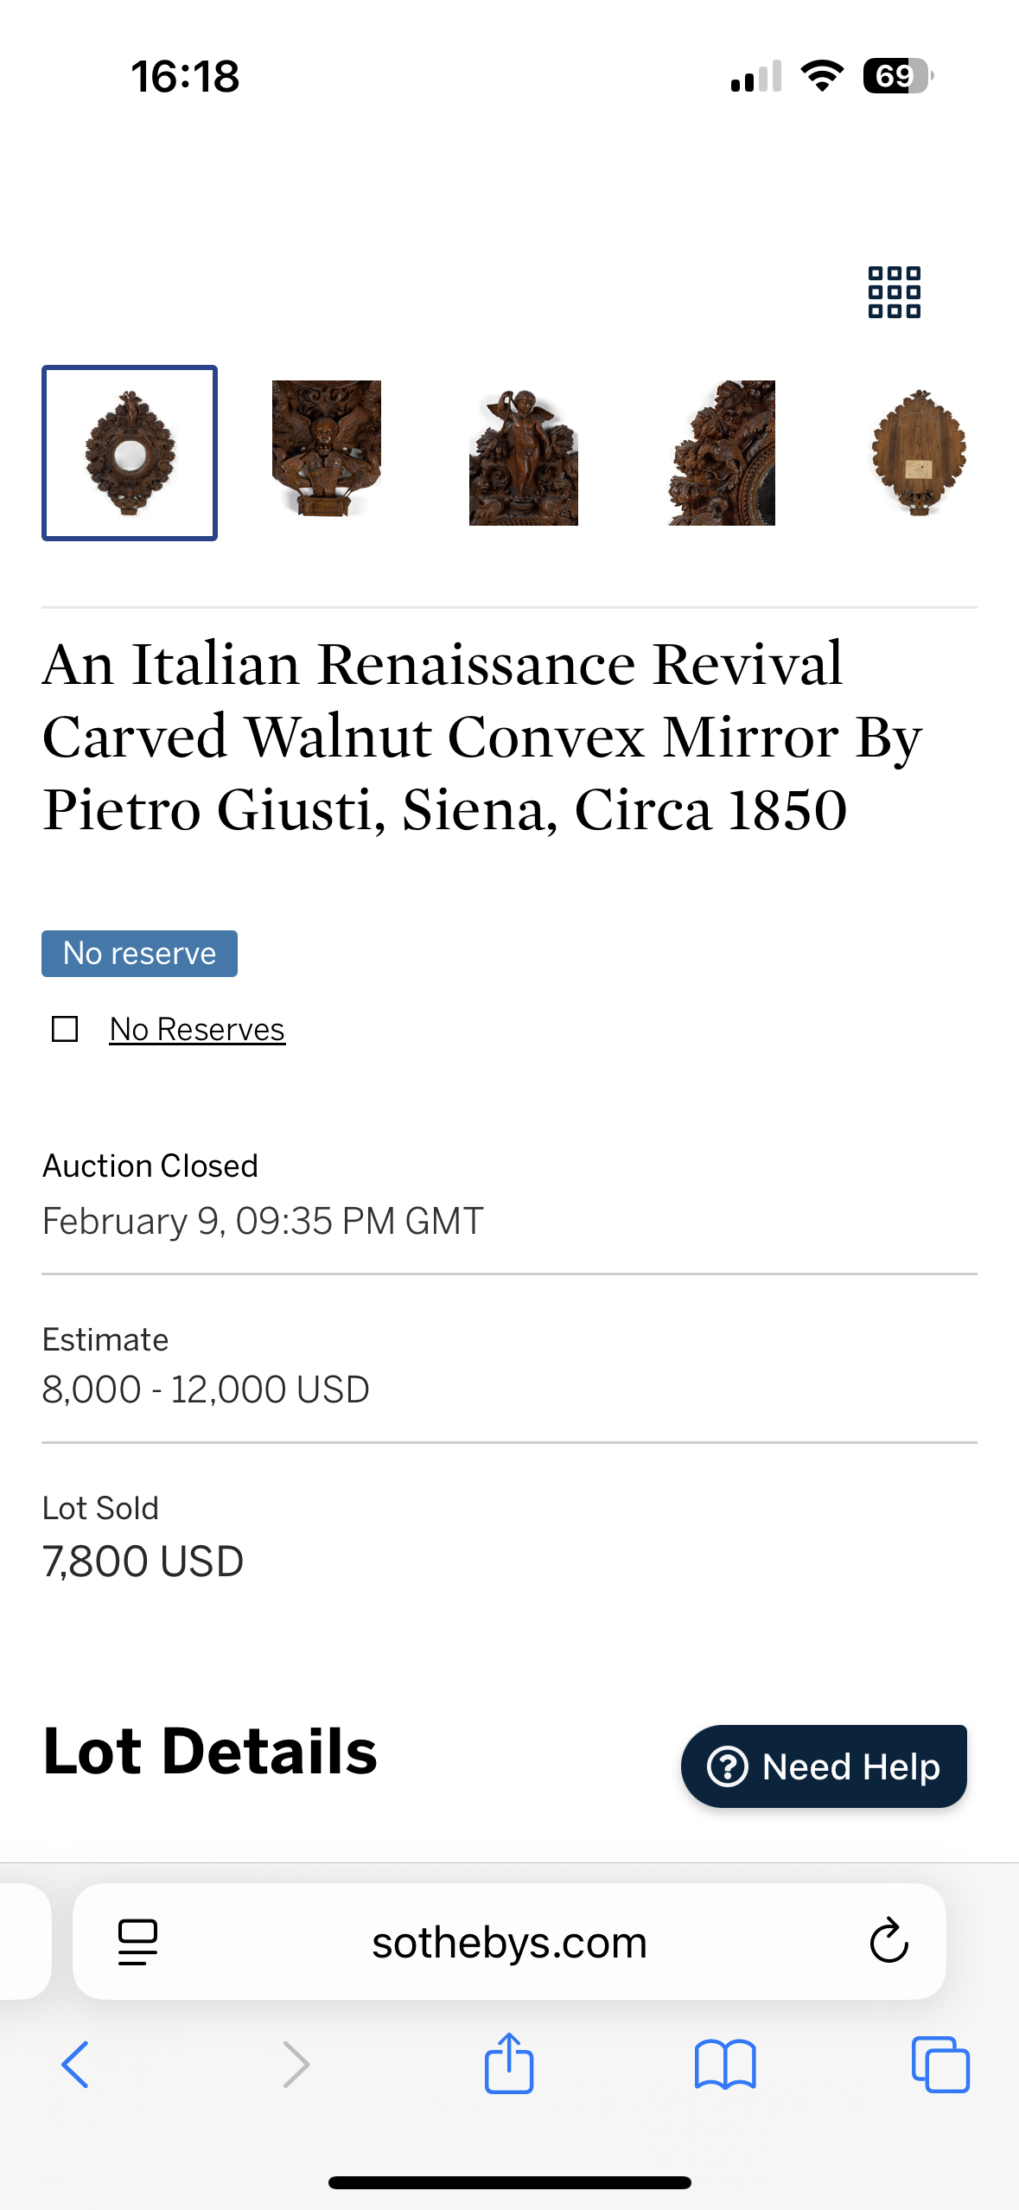View the winged bust detail thumbnail

[326, 450]
